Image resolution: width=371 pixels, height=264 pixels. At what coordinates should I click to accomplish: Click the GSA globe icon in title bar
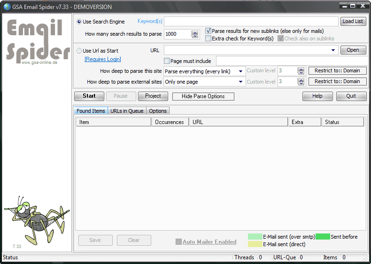pos(7,7)
